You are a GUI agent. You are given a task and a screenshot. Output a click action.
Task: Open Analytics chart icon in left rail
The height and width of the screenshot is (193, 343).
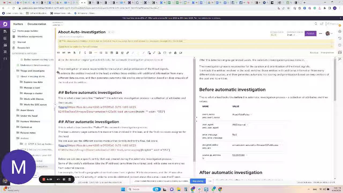(x=5, y=45)
